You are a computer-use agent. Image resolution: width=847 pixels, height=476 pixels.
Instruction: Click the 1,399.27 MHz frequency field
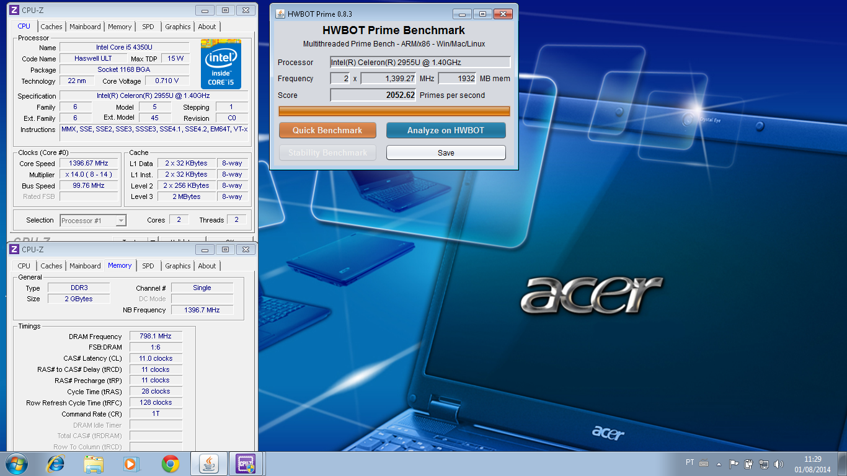pos(389,78)
